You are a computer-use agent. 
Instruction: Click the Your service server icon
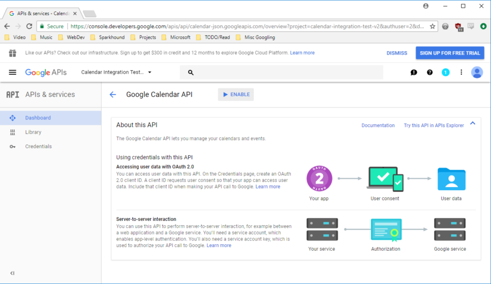coord(322,229)
